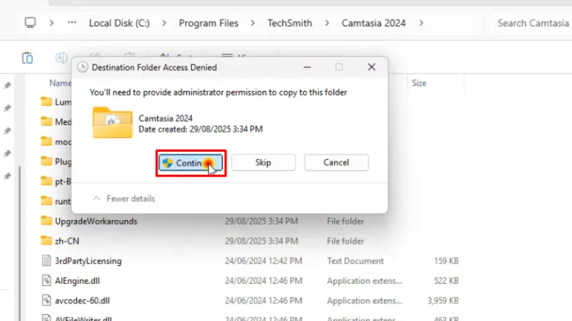Sort files by the Size column header
Viewport: 572px width, 321px height.
(419, 83)
